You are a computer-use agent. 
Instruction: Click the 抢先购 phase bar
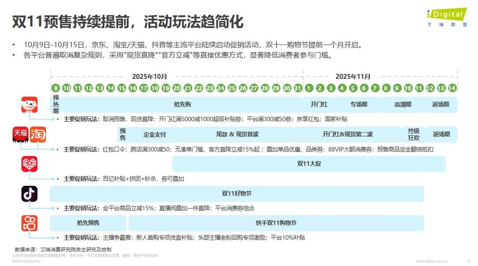coord(182,105)
